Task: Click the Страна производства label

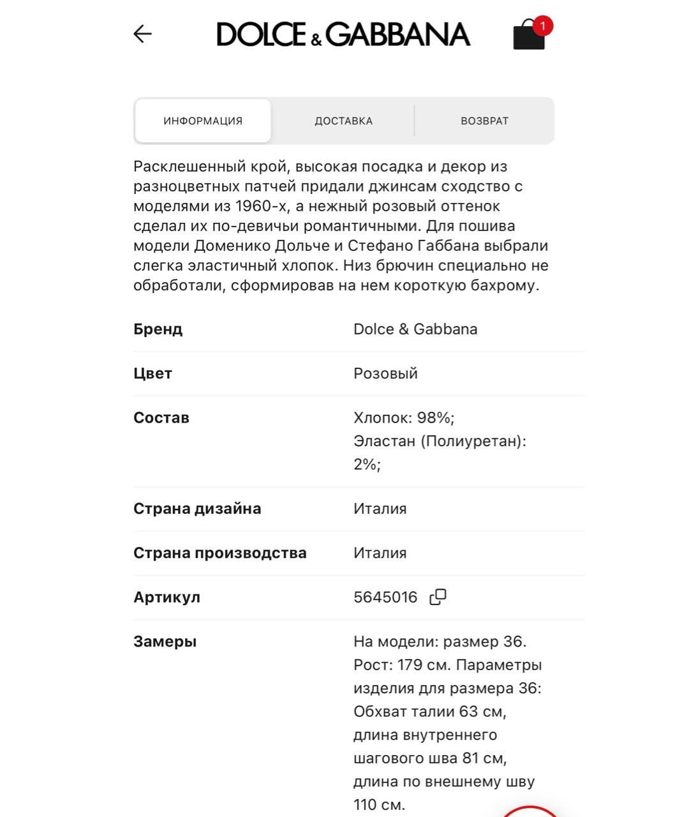Action: pos(219,553)
